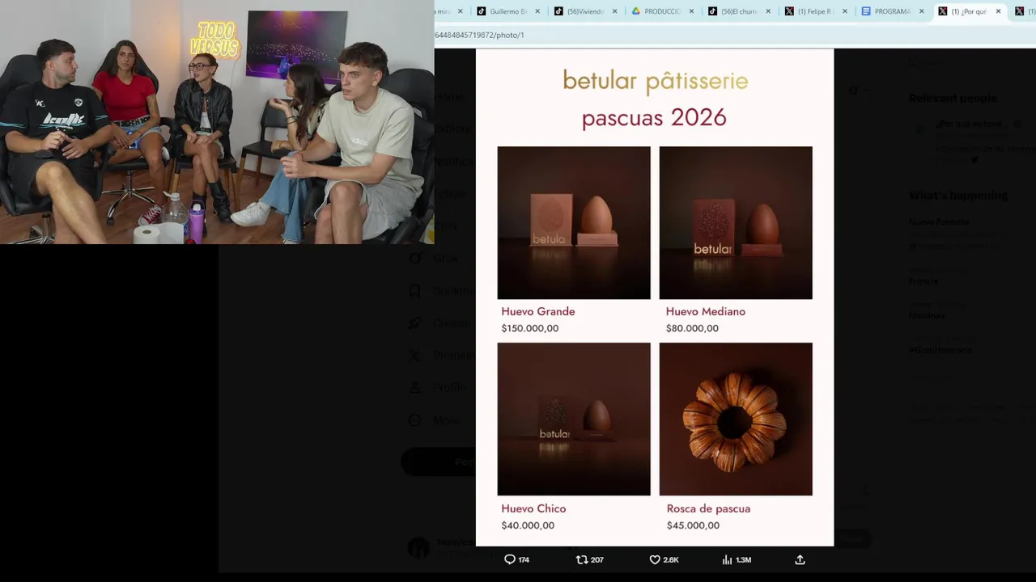
Task: Click the $150.000,00 price
Action: click(x=530, y=328)
